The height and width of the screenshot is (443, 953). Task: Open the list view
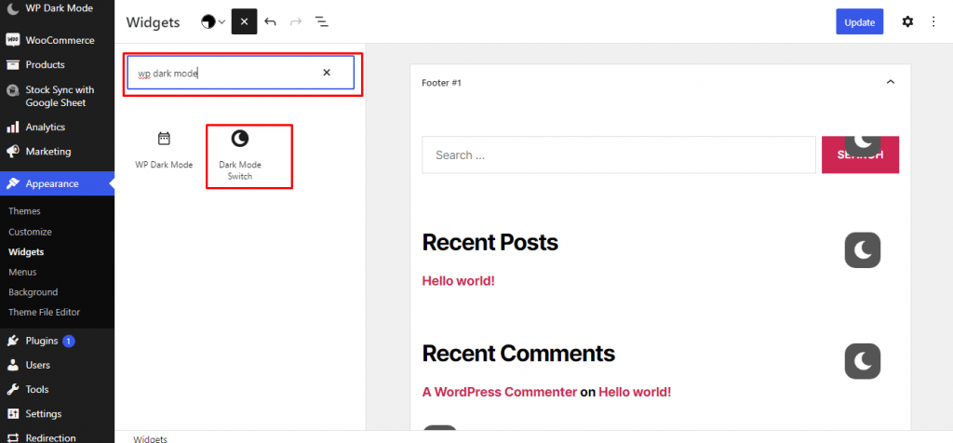(x=321, y=22)
